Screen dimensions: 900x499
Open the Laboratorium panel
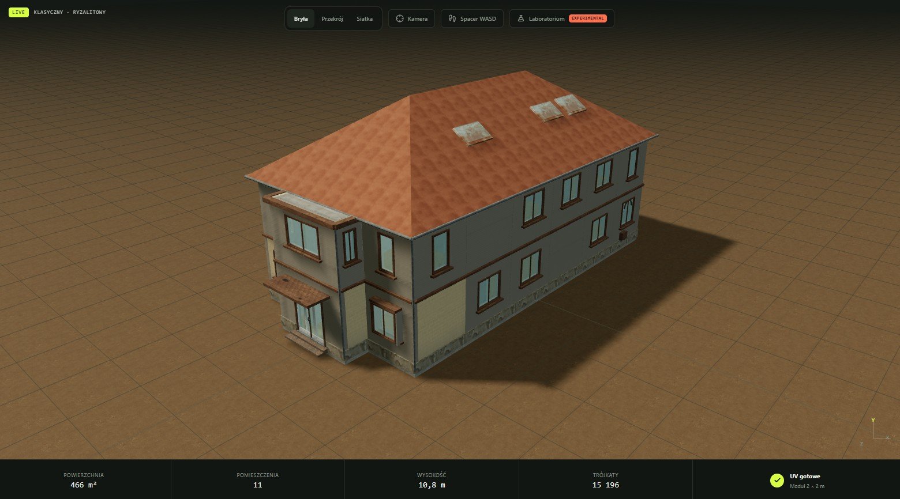tap(562, 18)
